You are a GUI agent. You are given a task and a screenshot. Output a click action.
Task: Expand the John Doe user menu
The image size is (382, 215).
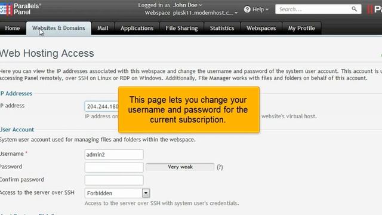pos(187,5)
